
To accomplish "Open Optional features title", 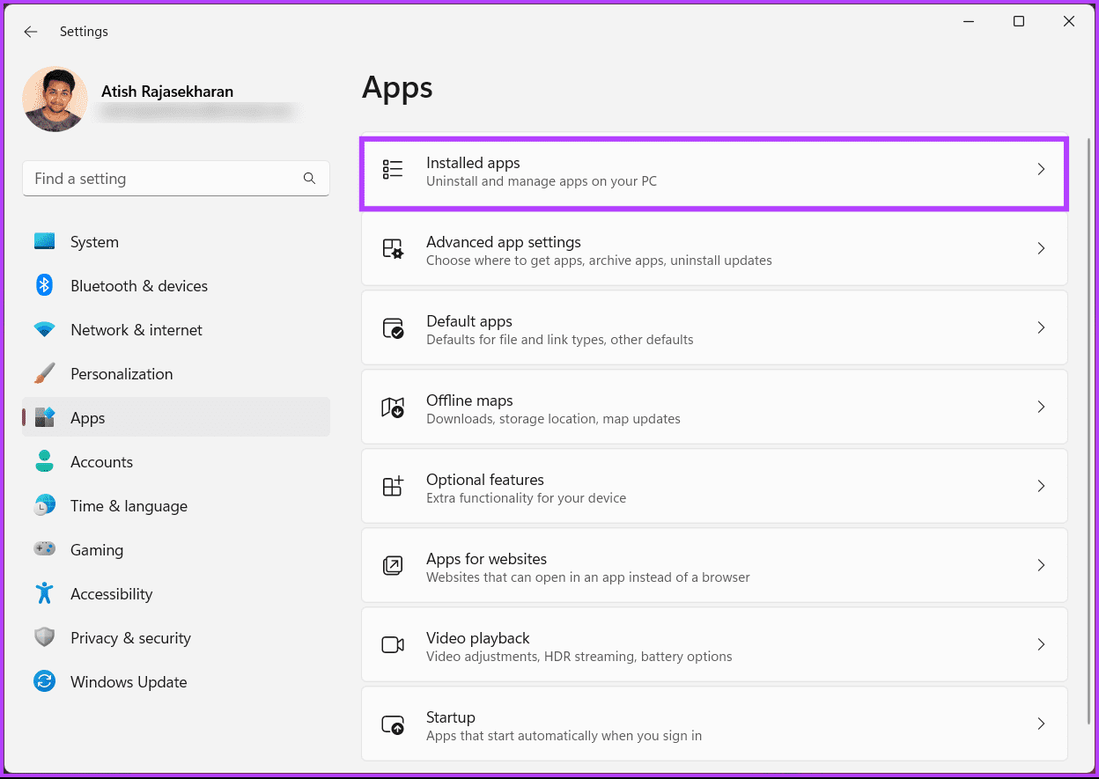I will (x=485, y=480).
